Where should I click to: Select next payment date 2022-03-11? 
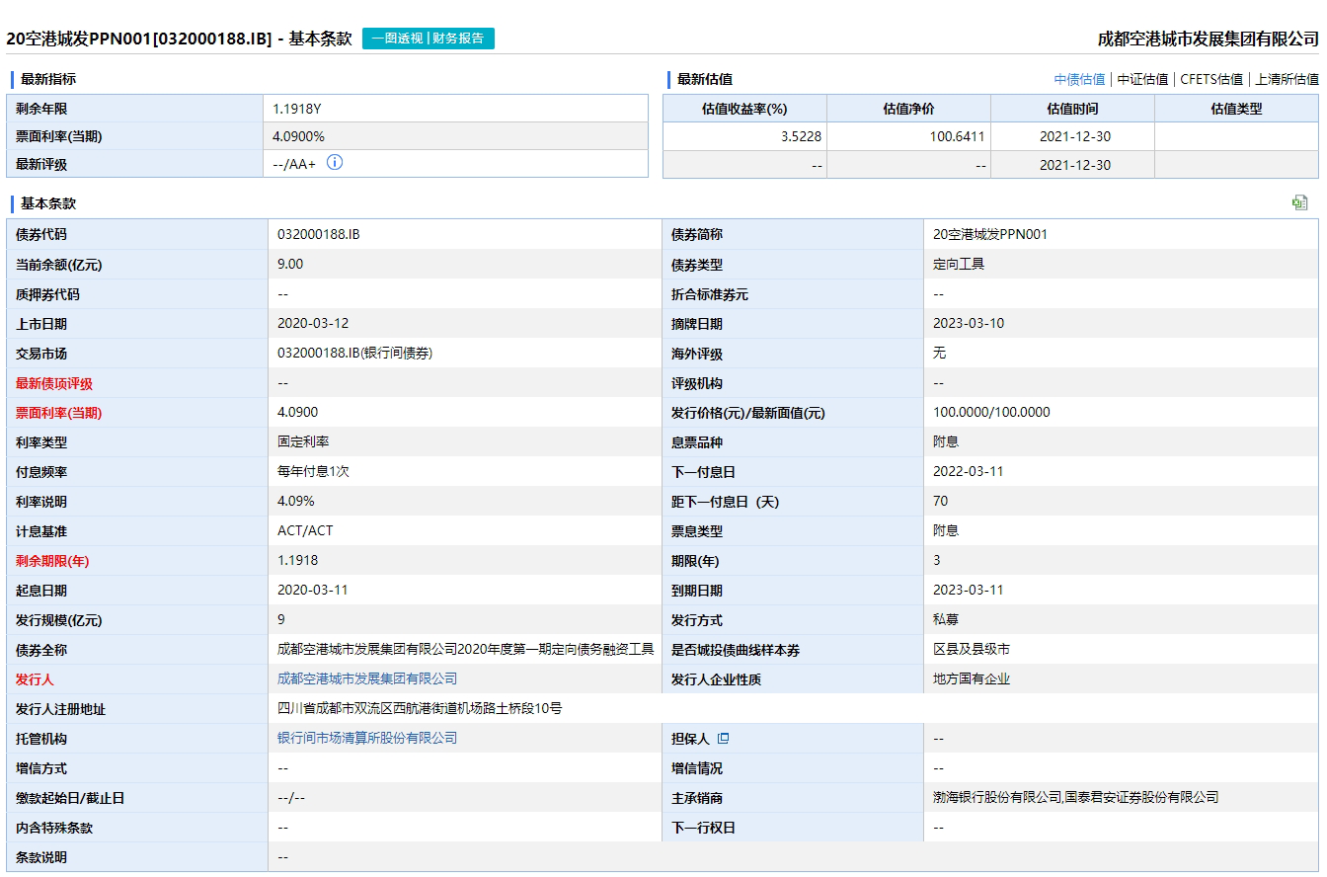pyautogui.click(x=969, y=471)
